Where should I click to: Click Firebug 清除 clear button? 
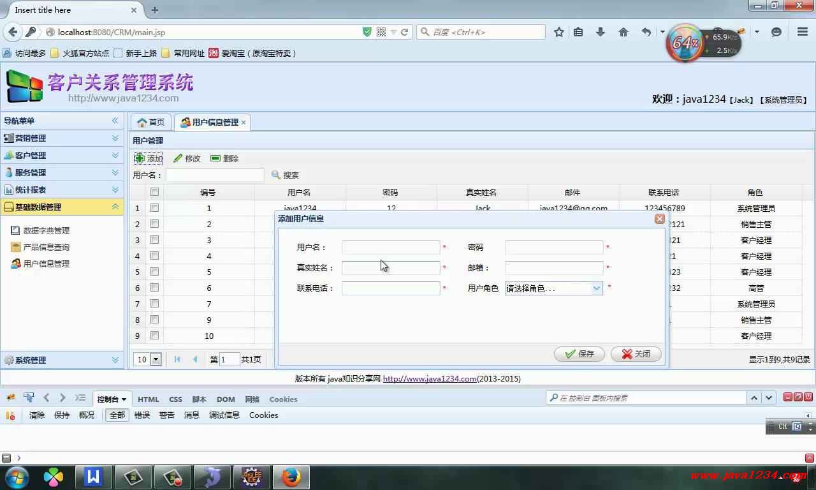pos(37,415)
